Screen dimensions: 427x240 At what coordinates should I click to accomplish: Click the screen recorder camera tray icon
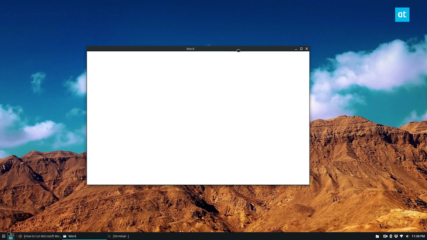385,236
